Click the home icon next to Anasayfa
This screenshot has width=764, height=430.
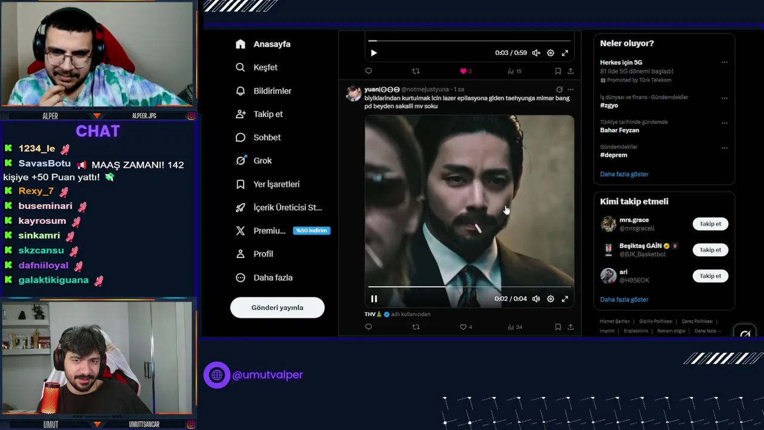point(241,44)
